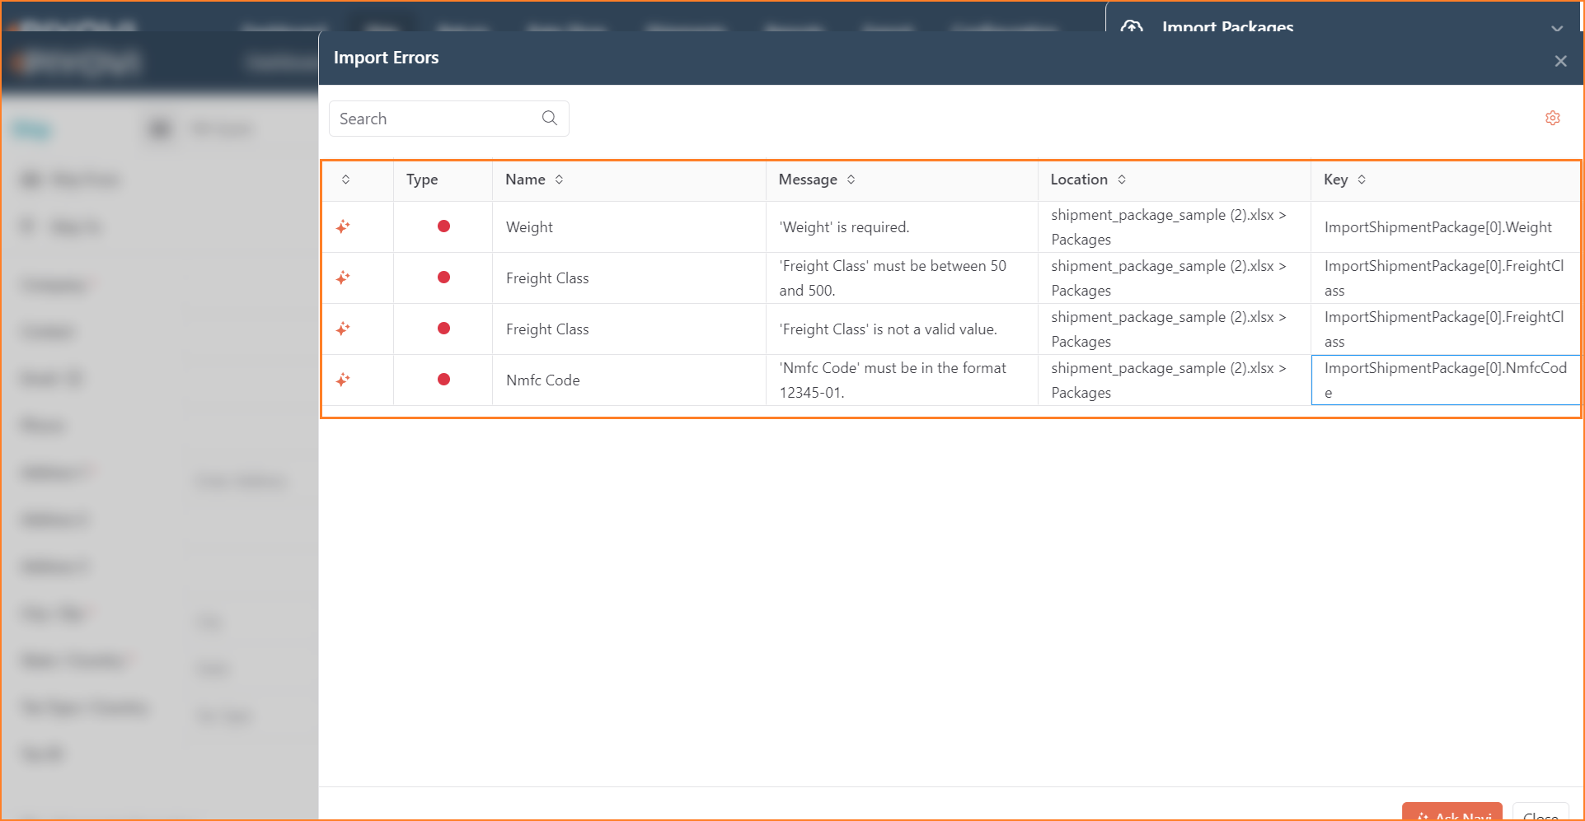
Task: Click the sort arrows in first column header
Action: point(345,180)
